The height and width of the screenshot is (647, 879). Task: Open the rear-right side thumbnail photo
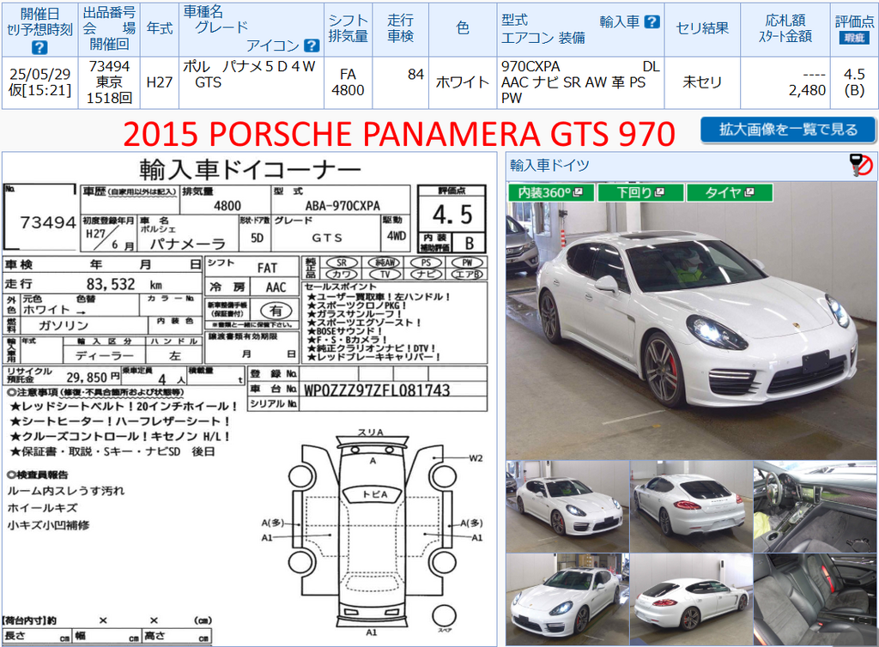pyautogui.click(x=691, y=600)
